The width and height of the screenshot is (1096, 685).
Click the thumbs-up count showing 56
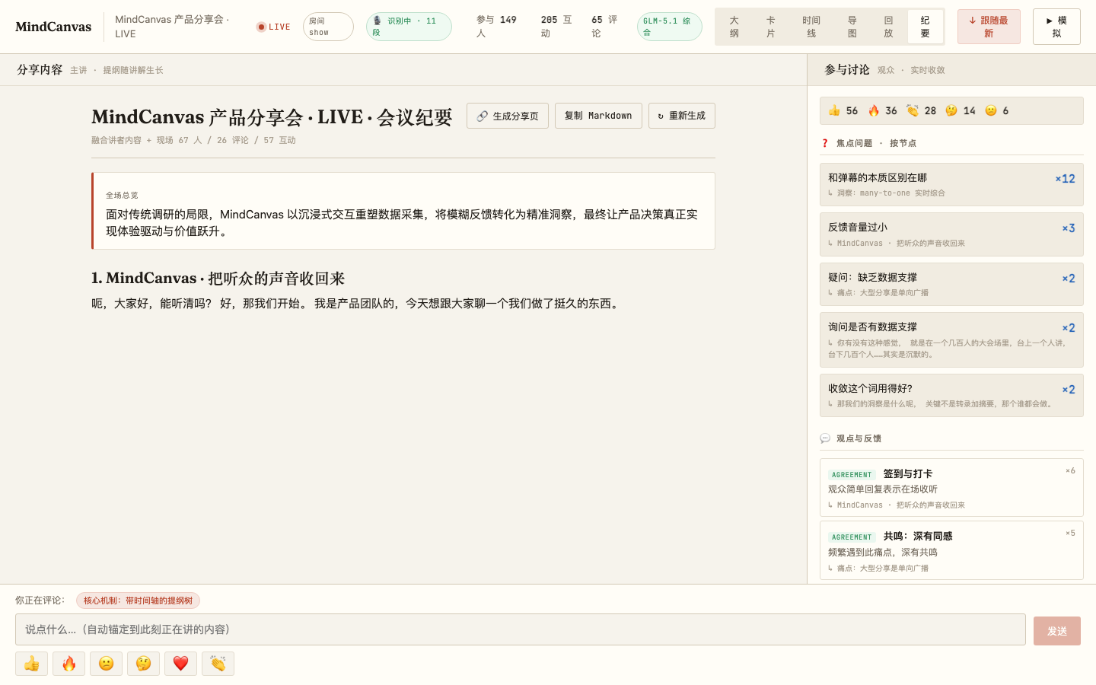tap(843, 110)
